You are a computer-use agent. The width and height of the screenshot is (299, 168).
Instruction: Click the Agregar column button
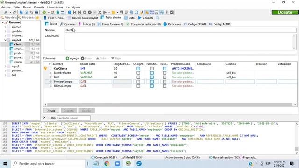pos(72,58)
